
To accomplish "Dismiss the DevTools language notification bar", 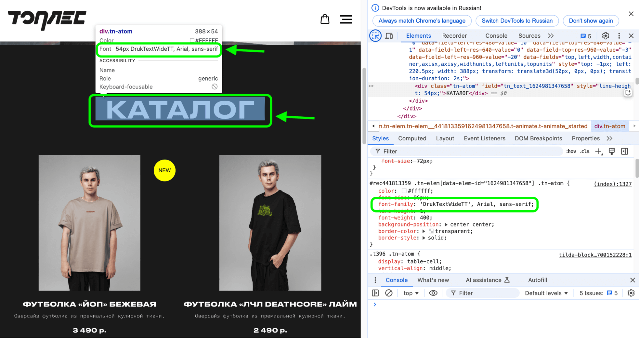I will [631, 14].
